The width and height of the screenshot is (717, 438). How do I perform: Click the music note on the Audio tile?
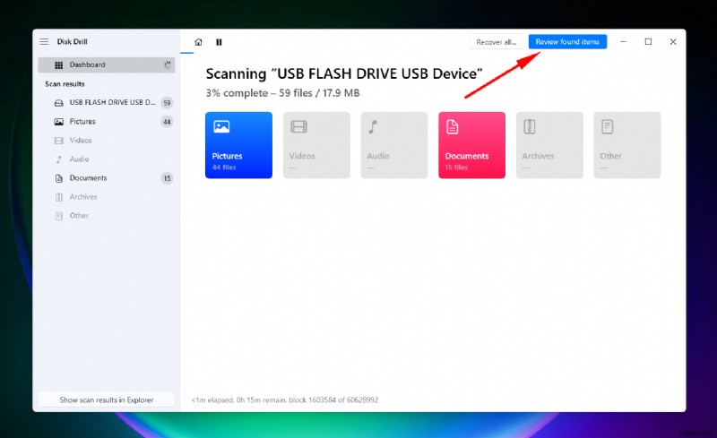(x=373, y=126)
